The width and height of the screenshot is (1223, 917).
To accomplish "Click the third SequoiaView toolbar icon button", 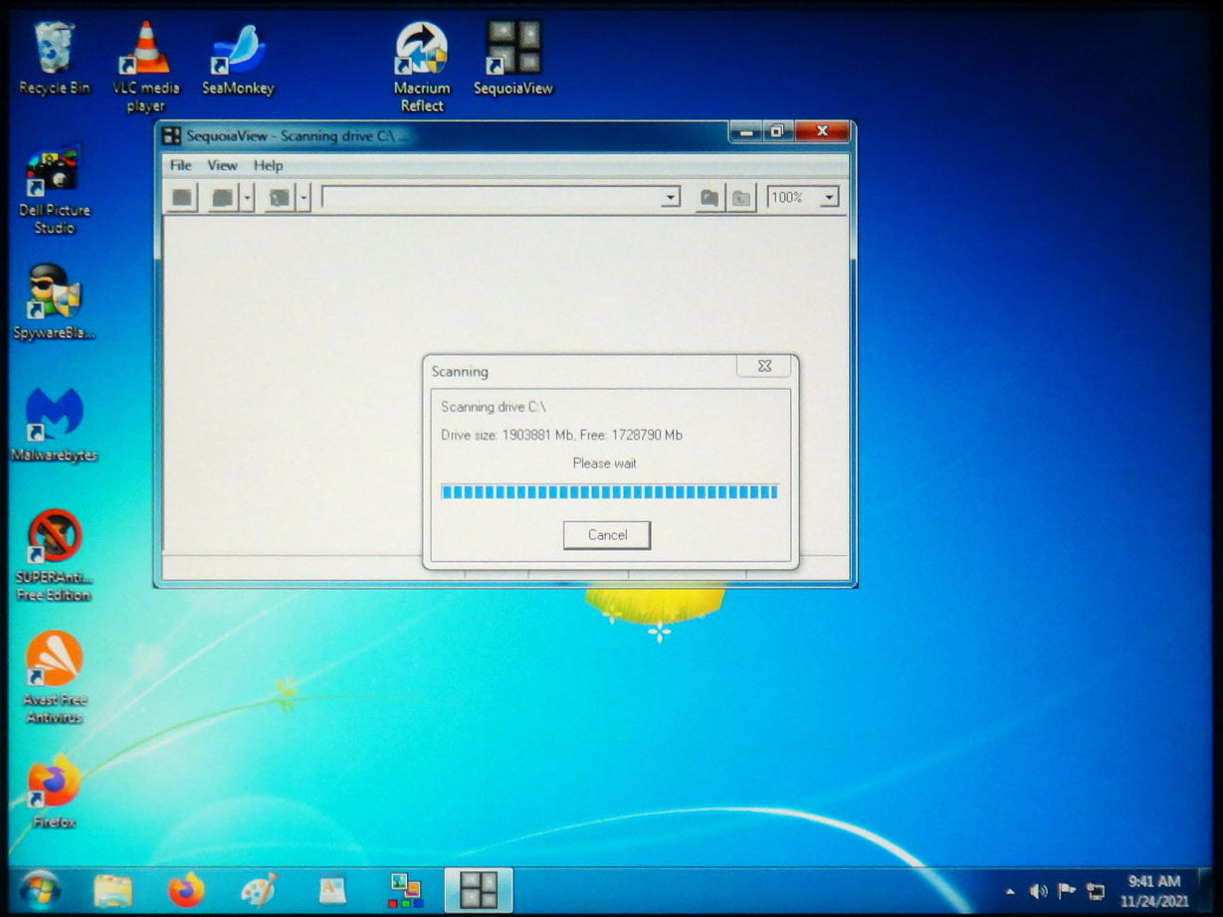I will pos(280,198).
